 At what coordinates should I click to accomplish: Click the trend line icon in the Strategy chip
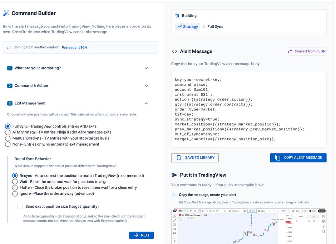pyautogui.click(x=179, y=27)
